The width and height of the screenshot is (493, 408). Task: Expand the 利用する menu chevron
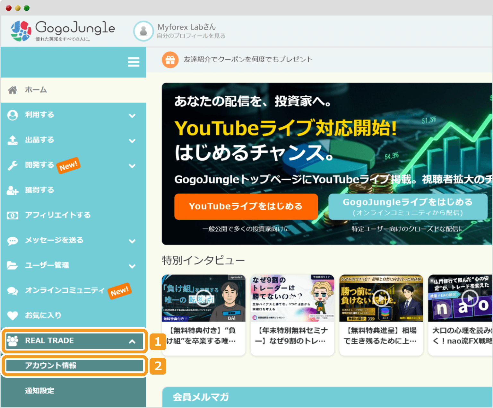point(132,115)
